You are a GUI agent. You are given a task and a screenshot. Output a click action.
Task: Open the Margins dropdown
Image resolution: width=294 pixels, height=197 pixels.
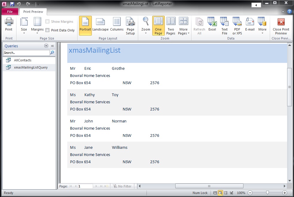37,26
